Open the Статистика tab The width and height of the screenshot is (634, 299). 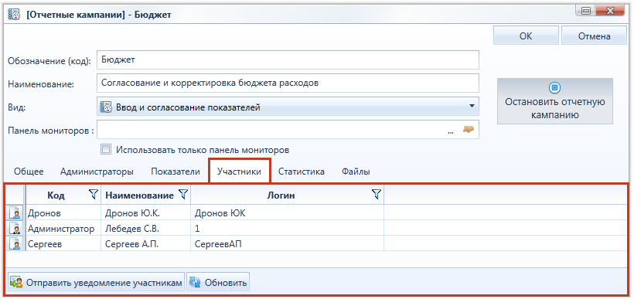pos(302,172)
